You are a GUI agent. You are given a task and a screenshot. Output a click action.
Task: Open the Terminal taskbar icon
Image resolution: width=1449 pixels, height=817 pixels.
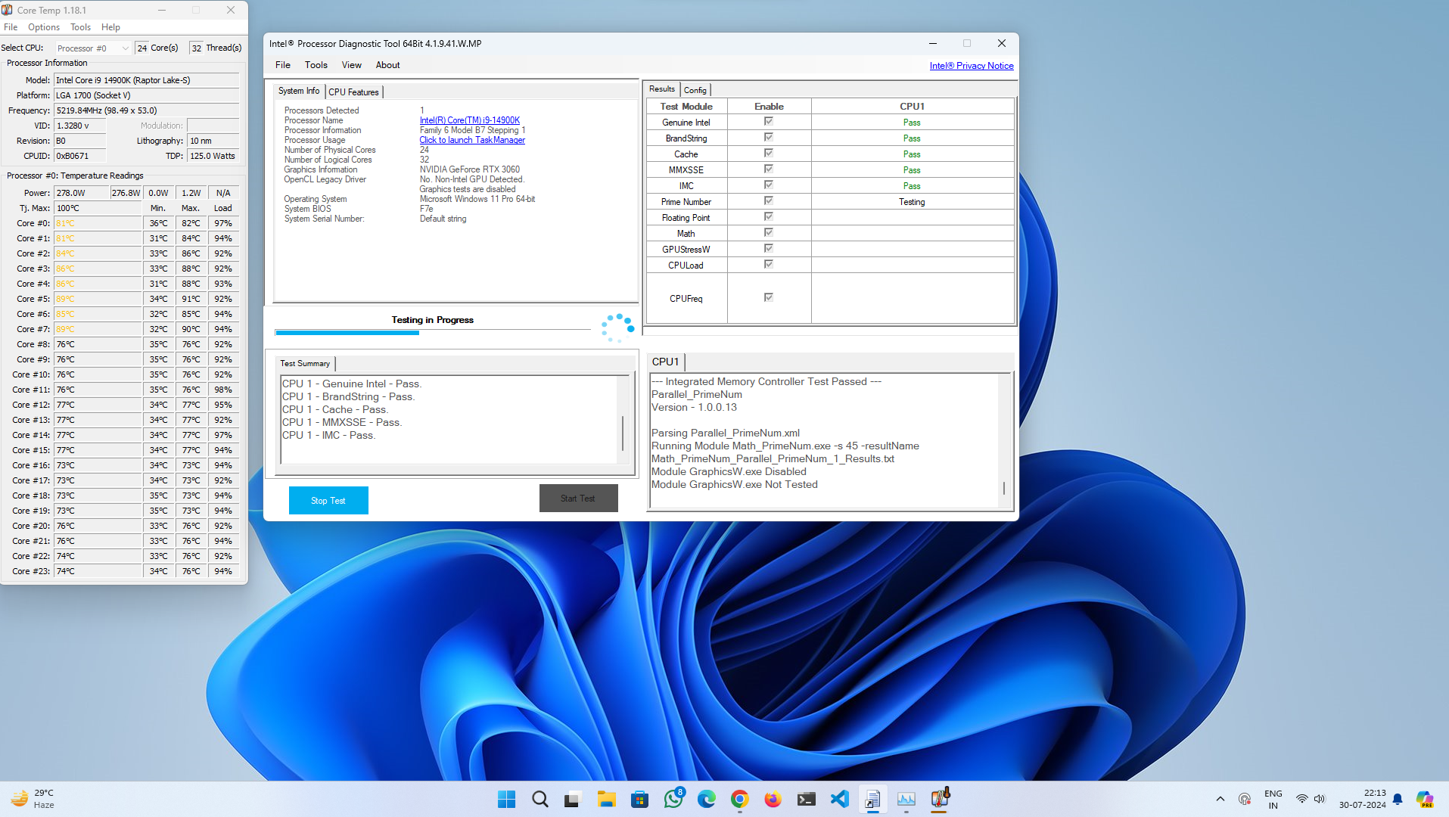click(806, 799)
